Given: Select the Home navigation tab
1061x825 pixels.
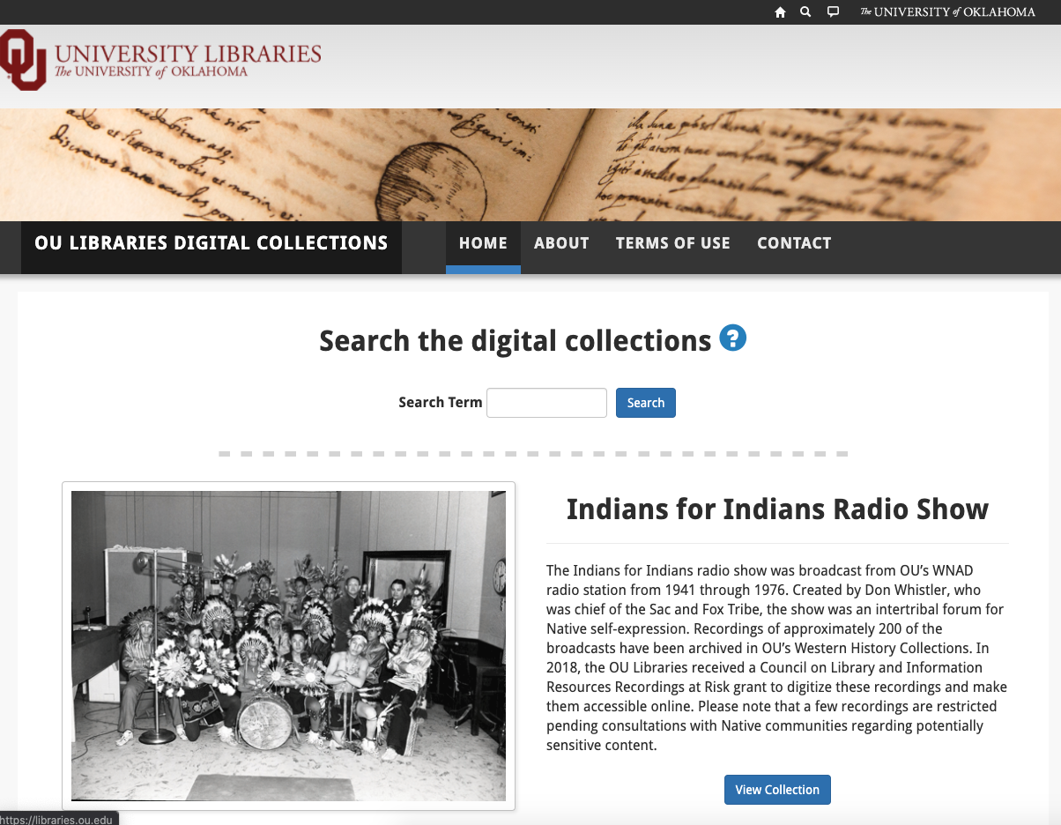Looking at the screenshot, I should [x=483, y=243].
